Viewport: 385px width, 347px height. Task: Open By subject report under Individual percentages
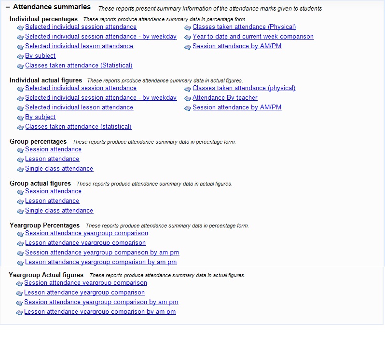click(40, 56)
